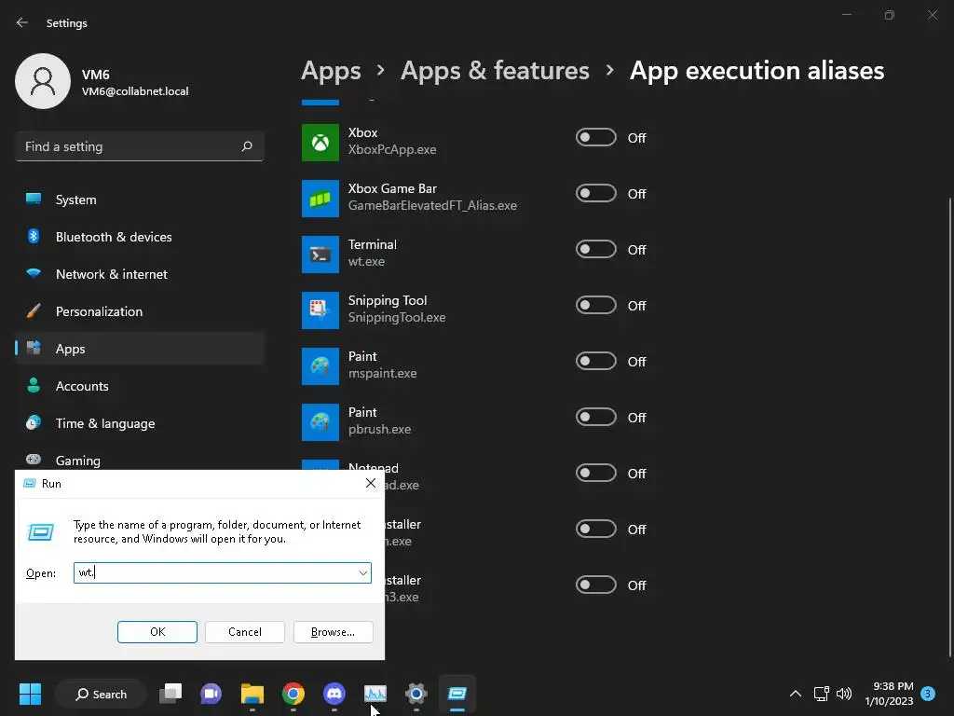Show hidden icons tray chevron
The image size is (954, 716).
796,694
